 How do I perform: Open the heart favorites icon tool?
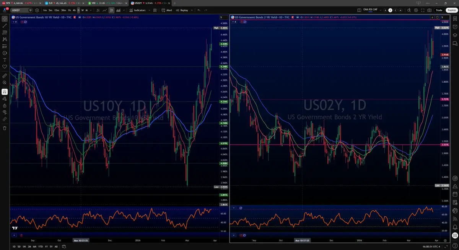[x=5, y=67]
